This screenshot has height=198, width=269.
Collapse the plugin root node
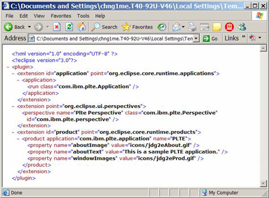8,67
